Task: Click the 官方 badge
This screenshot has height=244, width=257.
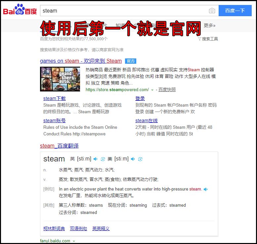Action: click(x=131, y=61)
